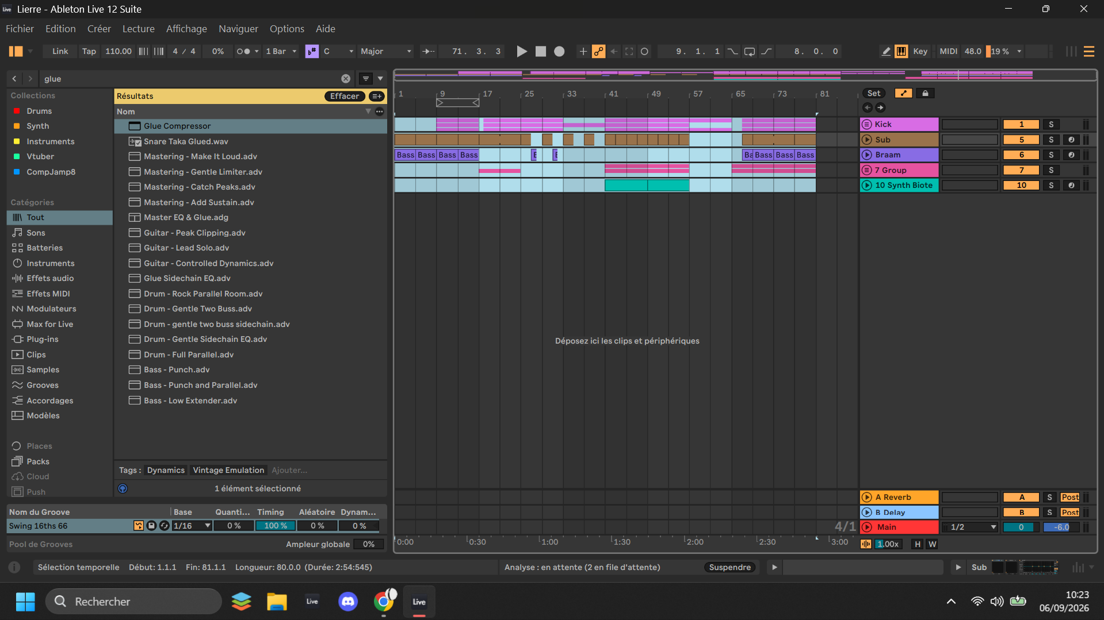Toggle Post on A Reverb return

pos(1070,498)
